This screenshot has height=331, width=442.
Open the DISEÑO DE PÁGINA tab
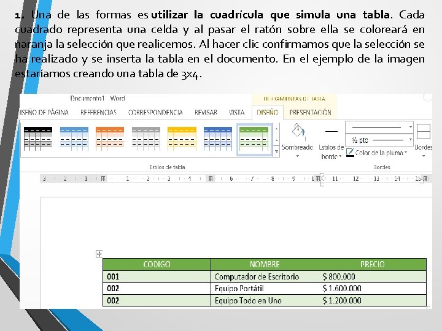44,112
